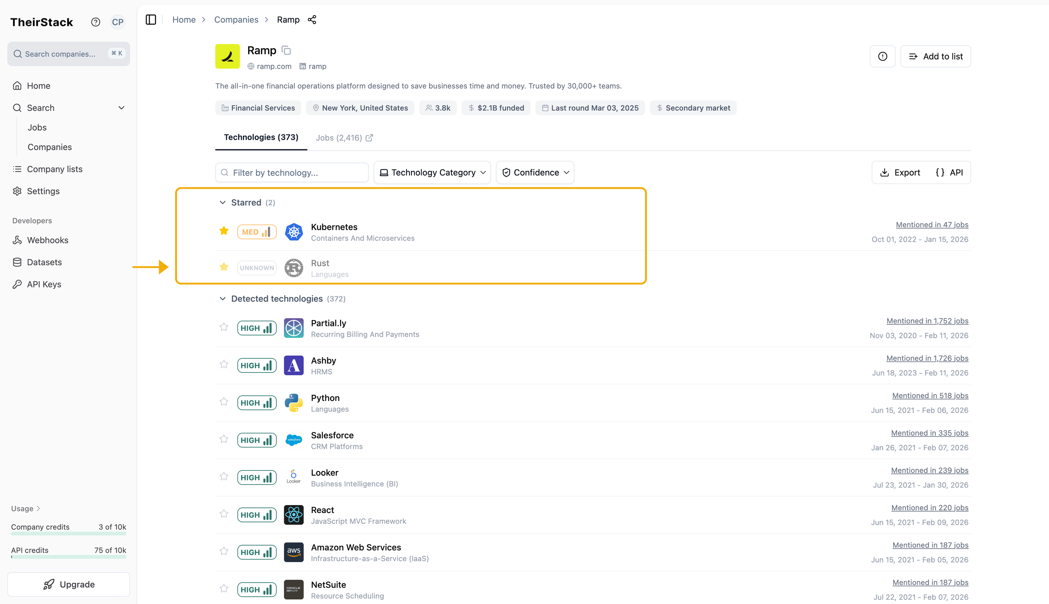Open the Confidence filter dropdown
Screen dimensions: 1049x604
tap(535, 172)
